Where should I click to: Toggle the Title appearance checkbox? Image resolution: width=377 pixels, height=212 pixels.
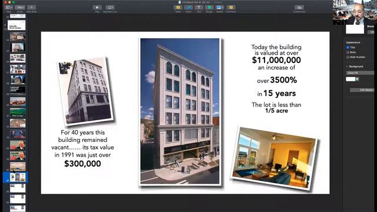pyautogui.click(x=348, y=48)
